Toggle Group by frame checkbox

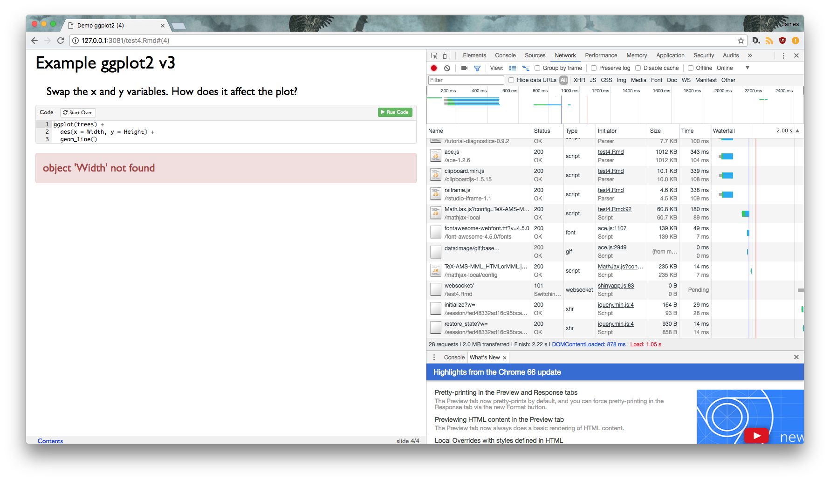click(x=537, y=68)
